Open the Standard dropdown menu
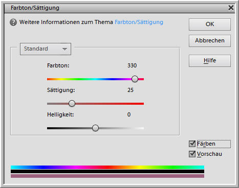Viewport: 239px width, 188px height. [x=46, y=49]
